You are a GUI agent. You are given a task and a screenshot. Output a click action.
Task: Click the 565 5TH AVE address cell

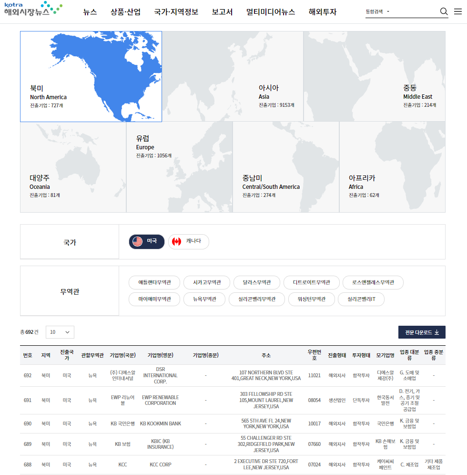tap(266, 423)
